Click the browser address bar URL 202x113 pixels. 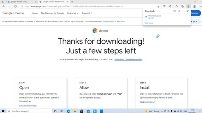[x=74, y=6]
